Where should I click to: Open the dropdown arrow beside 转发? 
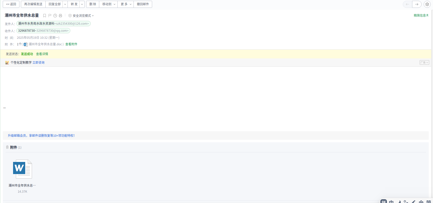(82, 4)
